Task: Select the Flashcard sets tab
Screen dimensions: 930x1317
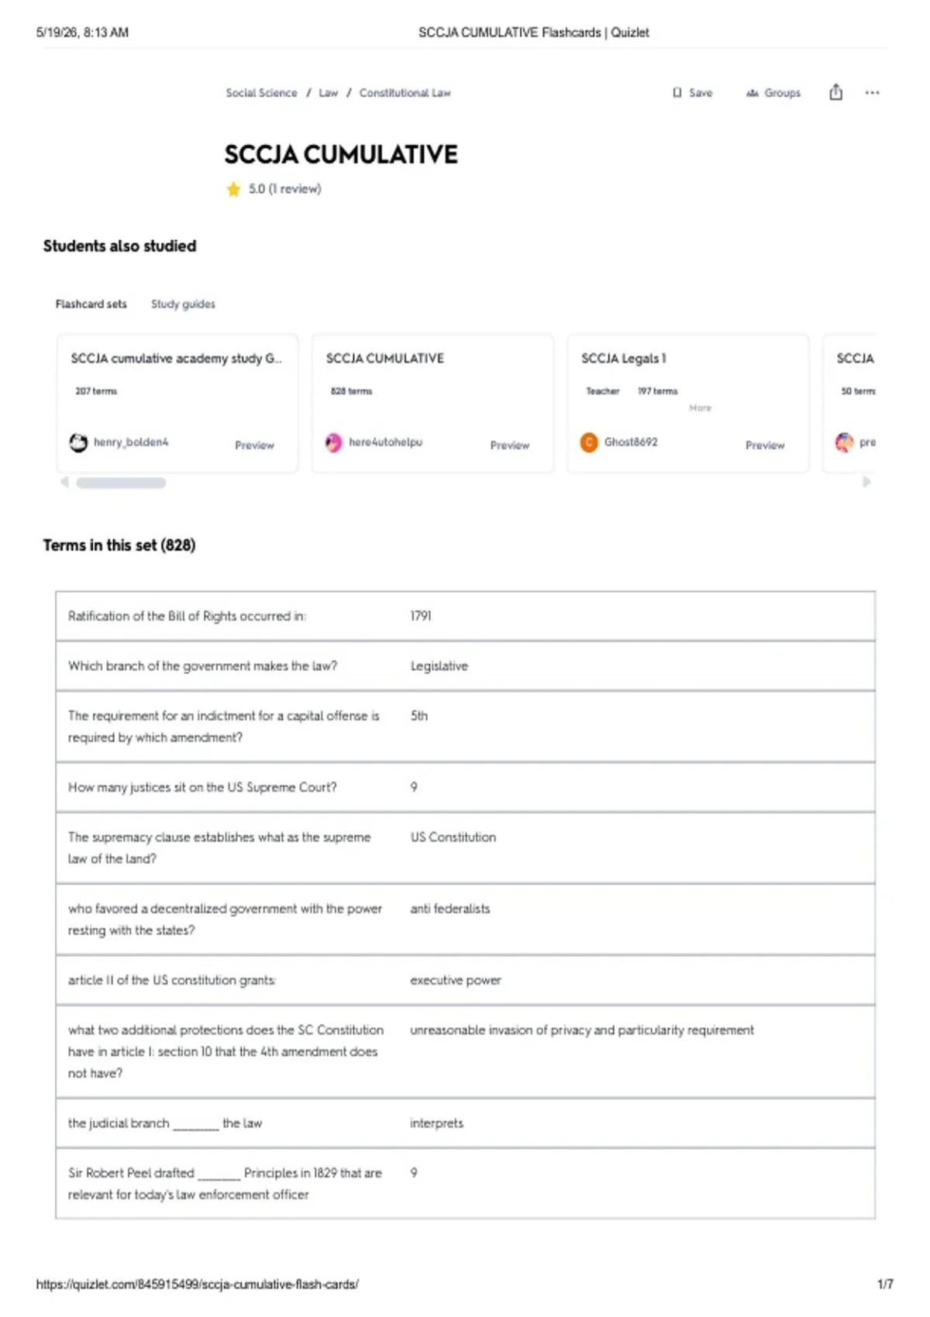Action: [91, 304]
